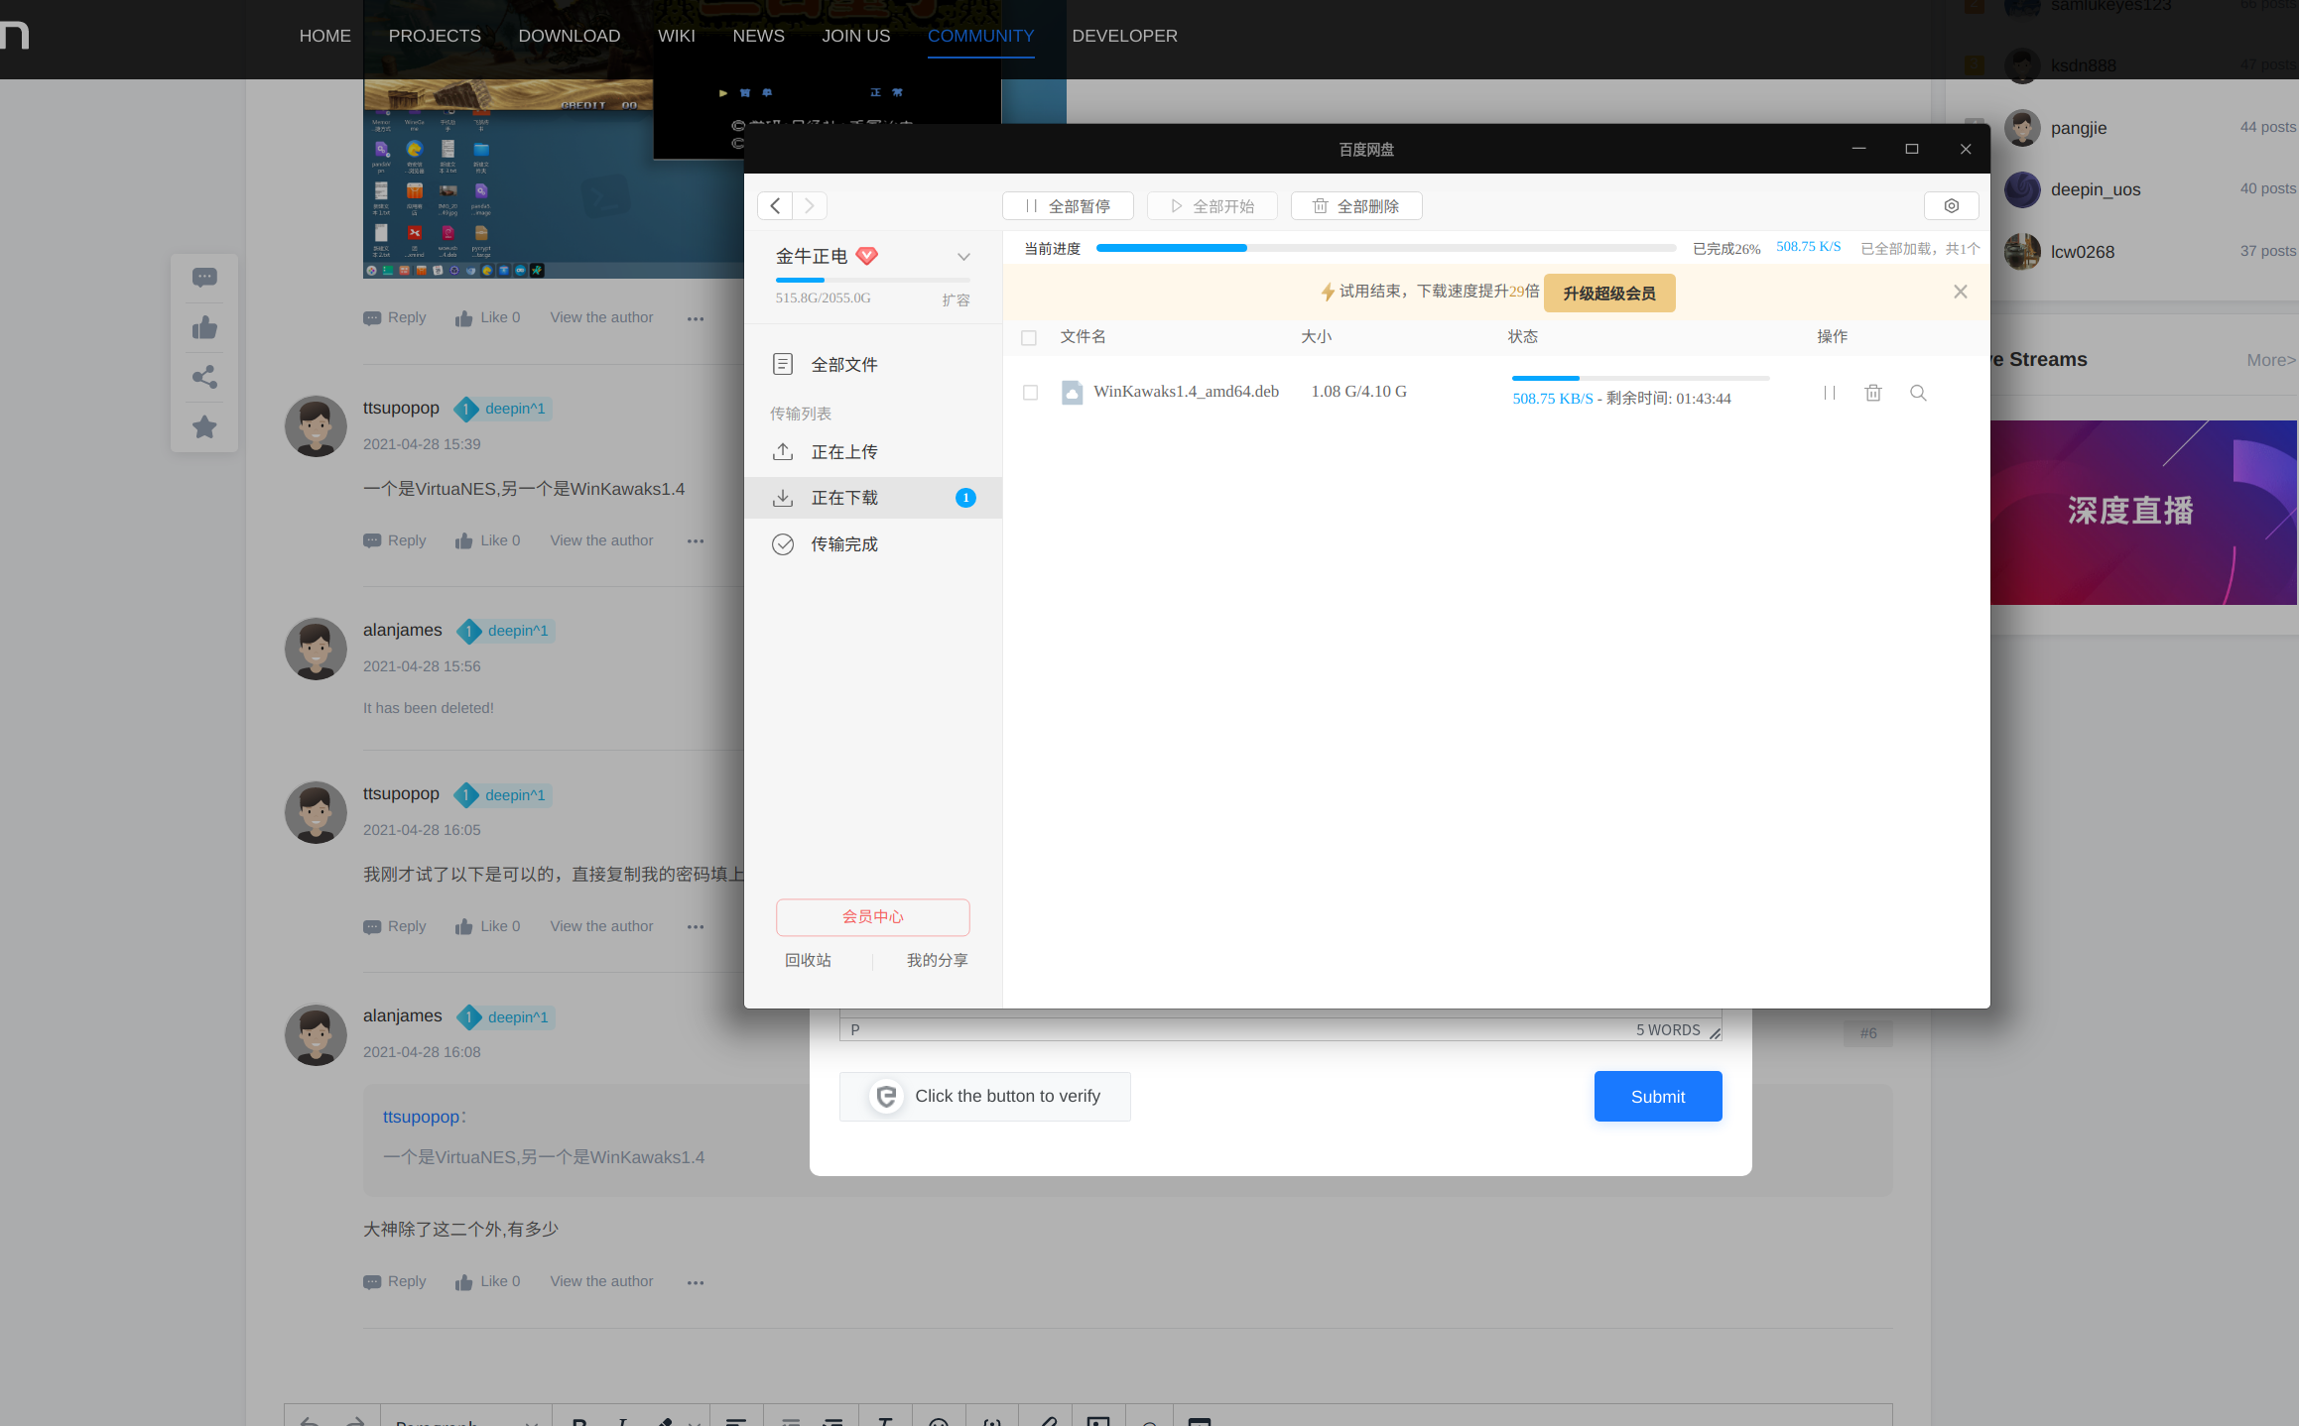Delete the WinKawaks download via trash icon
Viewport: 2299px width, 1426px height.
point(1872,393)
